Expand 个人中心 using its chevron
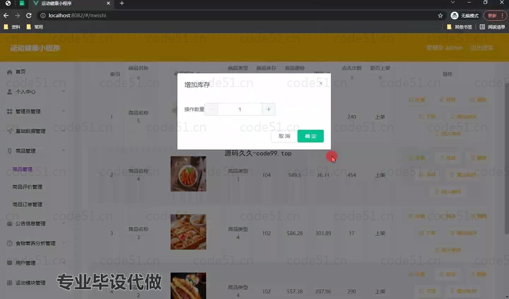Viewport: 509px width, 299px height. [64, 91]
